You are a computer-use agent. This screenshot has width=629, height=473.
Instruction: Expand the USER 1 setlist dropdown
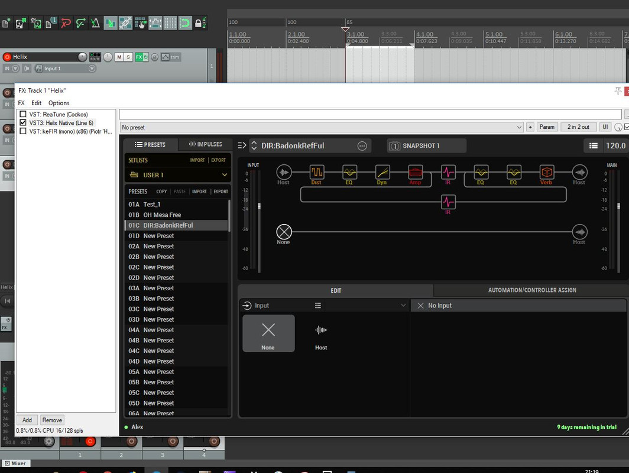tap(224, 175)
